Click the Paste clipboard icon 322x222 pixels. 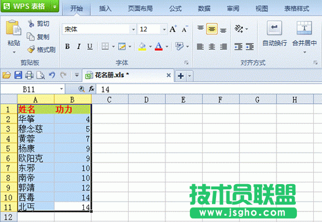[x=13, y=27]
